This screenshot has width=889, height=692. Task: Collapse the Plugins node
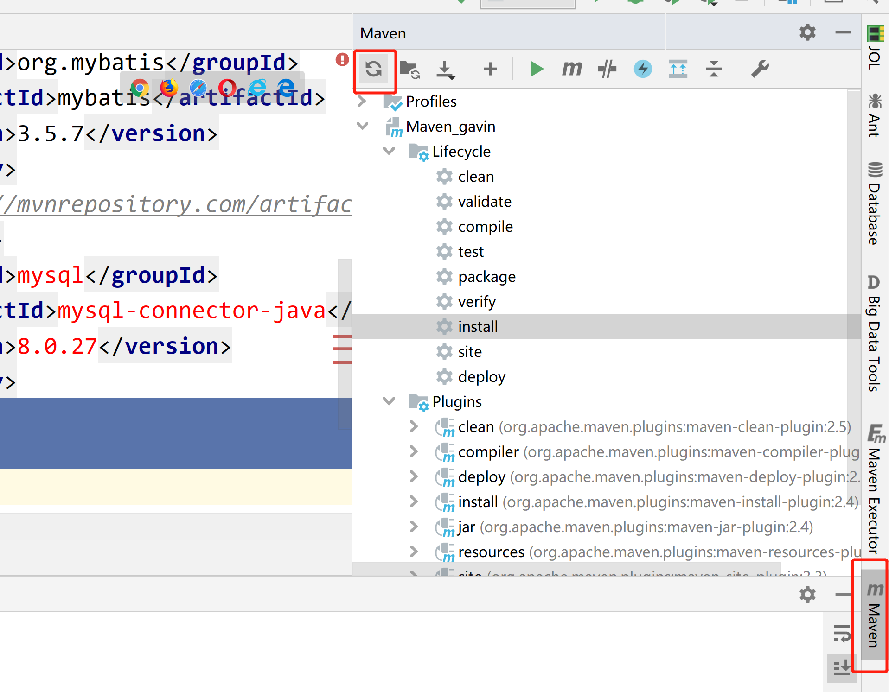click(389, 401)
